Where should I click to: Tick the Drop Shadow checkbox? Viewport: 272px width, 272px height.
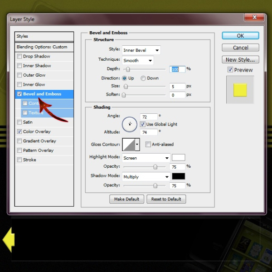point(19,56)
